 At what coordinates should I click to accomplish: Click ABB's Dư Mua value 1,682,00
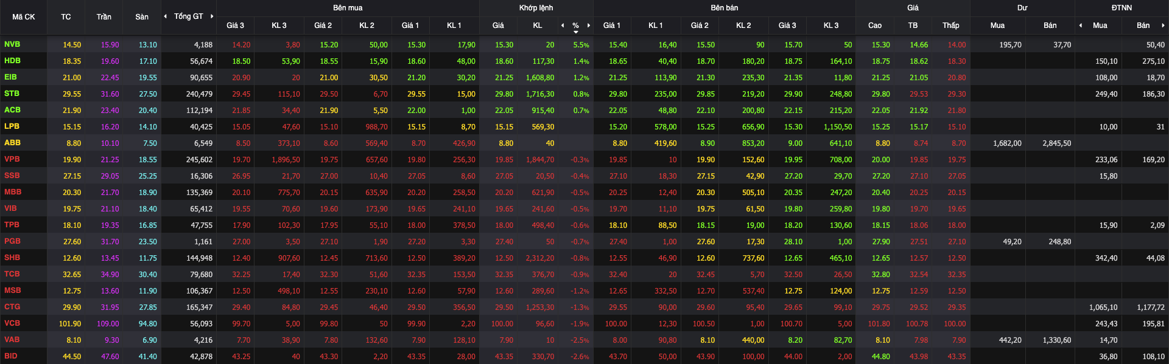point(1007,143)
